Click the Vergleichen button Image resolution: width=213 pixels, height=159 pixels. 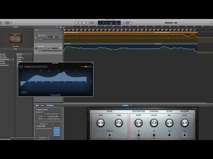pyautogui.click(x=50, y=106)
